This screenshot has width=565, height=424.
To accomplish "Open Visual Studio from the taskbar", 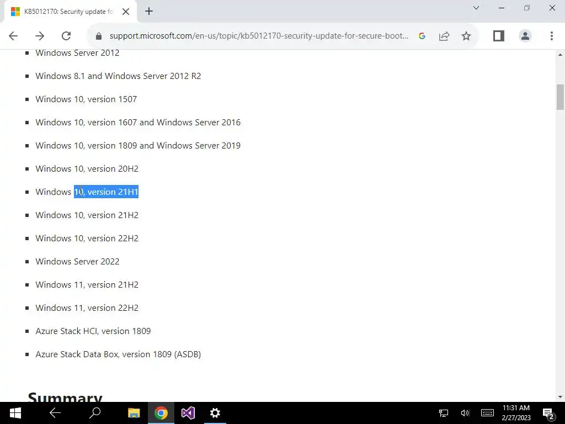I will pyautogui.click(x=188, y=413).
